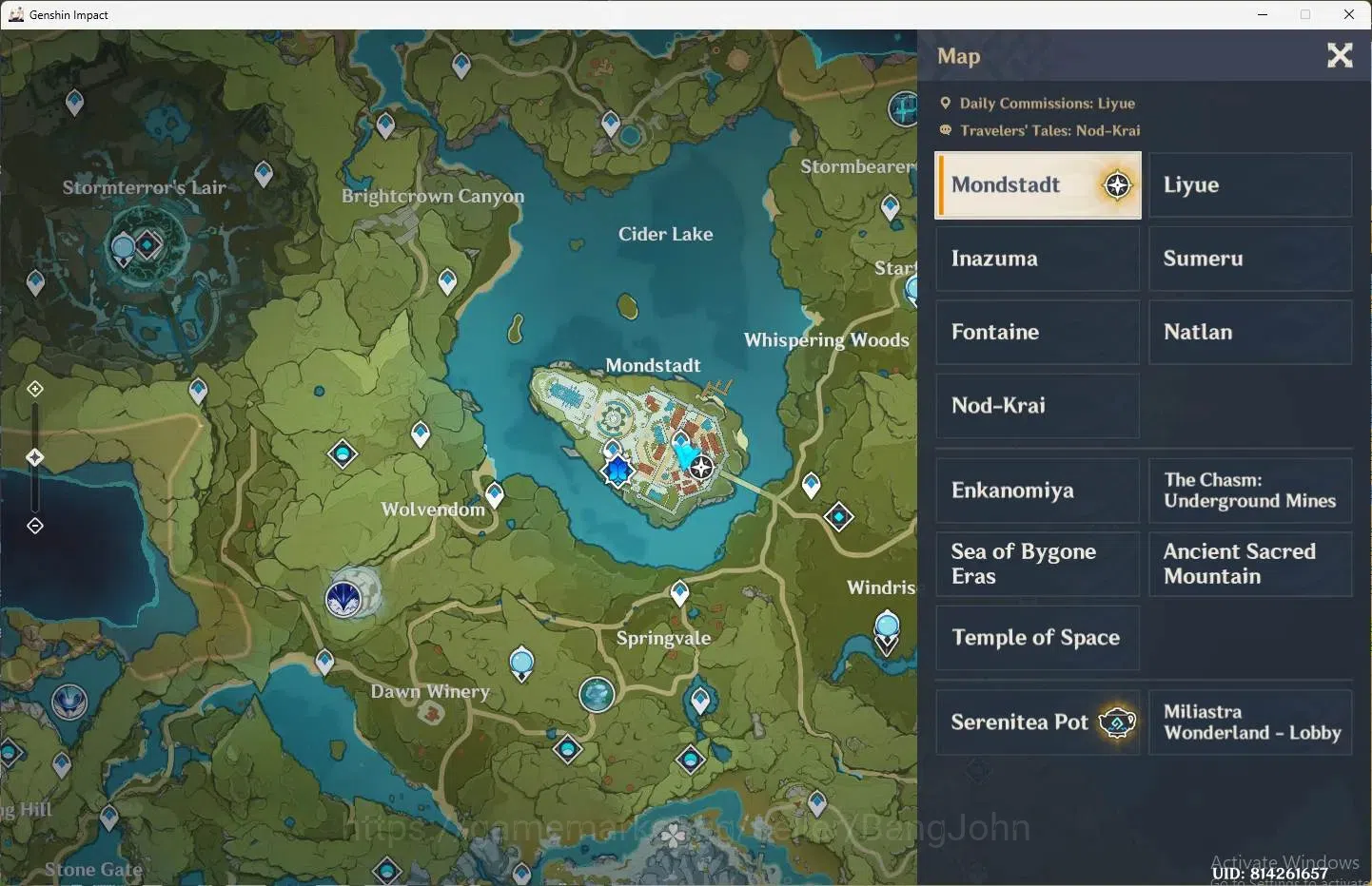Click the Cider Lake map label

coord(665,234)
